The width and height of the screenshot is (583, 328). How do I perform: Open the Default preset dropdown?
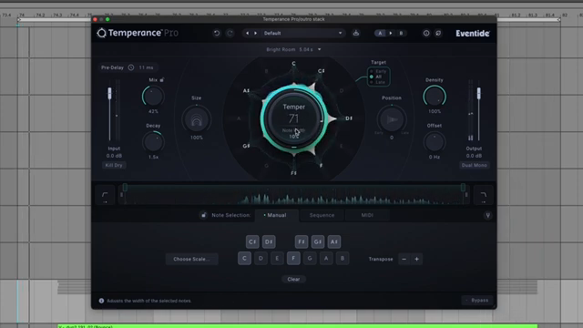point(302,33)
